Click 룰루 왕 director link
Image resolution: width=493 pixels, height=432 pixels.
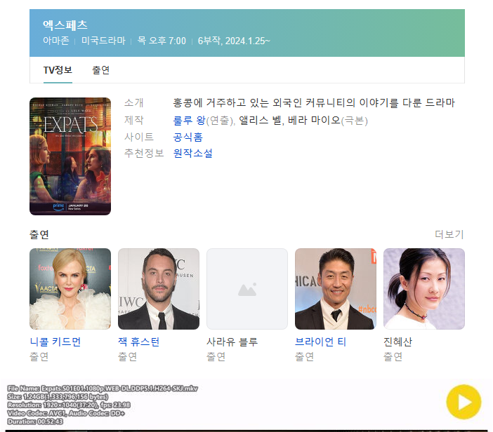(x=189, y=120)
